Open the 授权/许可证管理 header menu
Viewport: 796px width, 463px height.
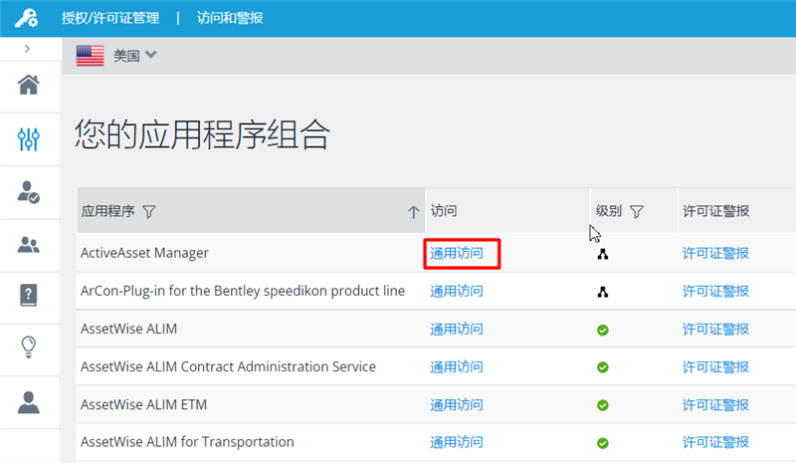[x=111, y=18]
